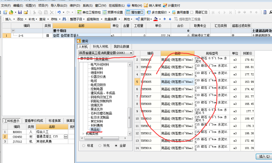Image resolution: width=272 pixels, height=163 pixels.
Task: Click the 展开到 tree icon
Action: [x=138, y=19]
